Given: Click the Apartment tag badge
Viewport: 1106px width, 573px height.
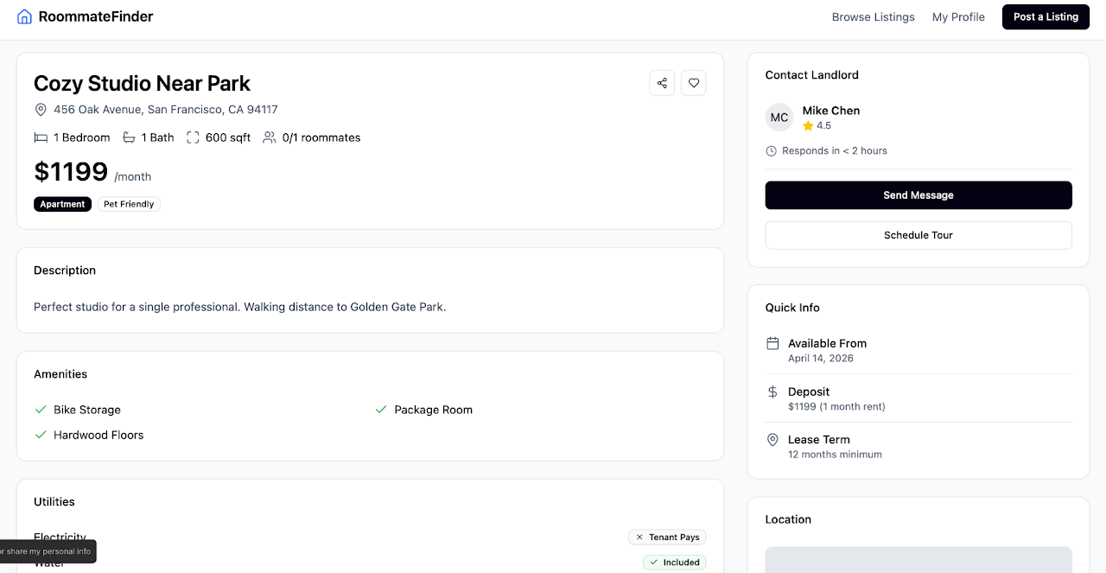Looking at the screenshot, I should coord(62,204).
